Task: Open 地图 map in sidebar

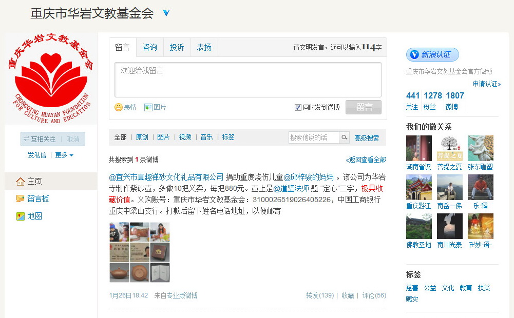Action: coord(29,216)
